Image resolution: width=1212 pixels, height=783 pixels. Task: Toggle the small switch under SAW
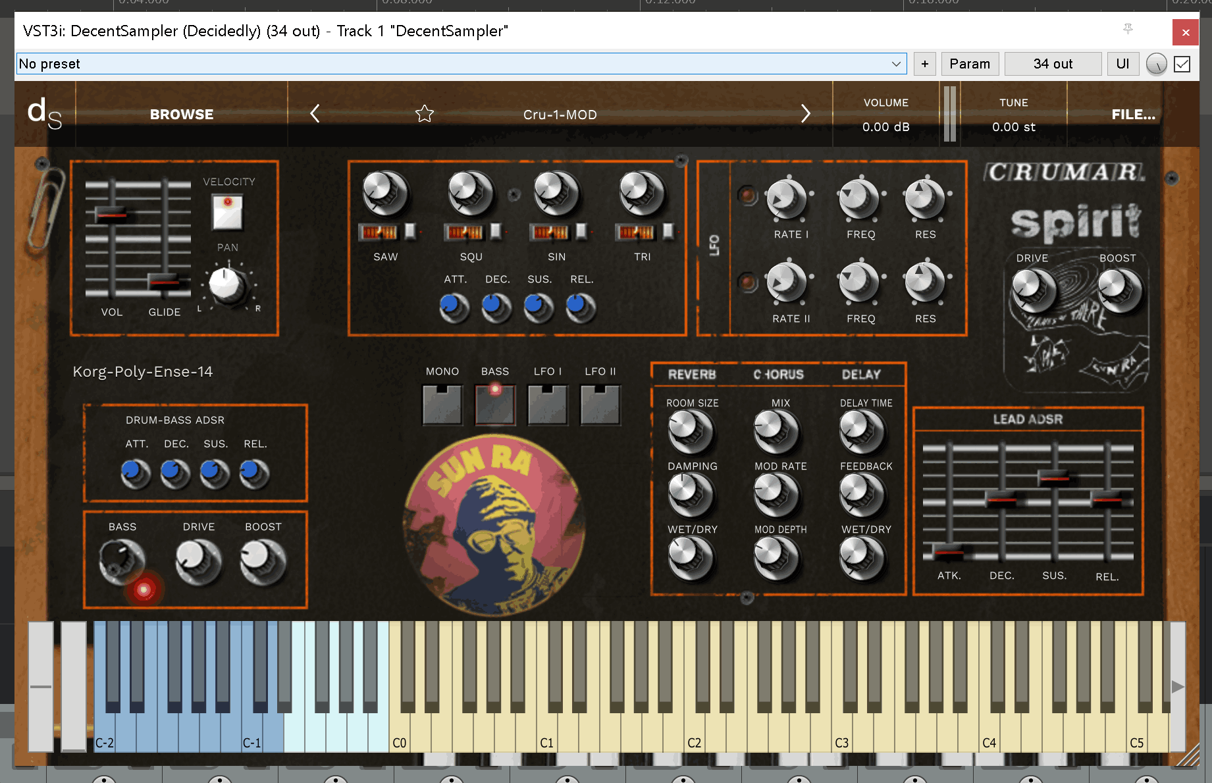[410, 231]
